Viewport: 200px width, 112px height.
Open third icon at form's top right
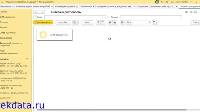(195, 12)
